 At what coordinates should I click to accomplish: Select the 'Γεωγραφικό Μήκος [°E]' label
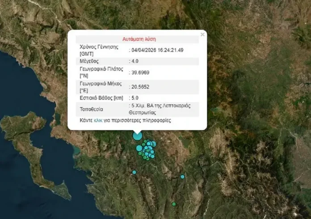tap(101, 87)
